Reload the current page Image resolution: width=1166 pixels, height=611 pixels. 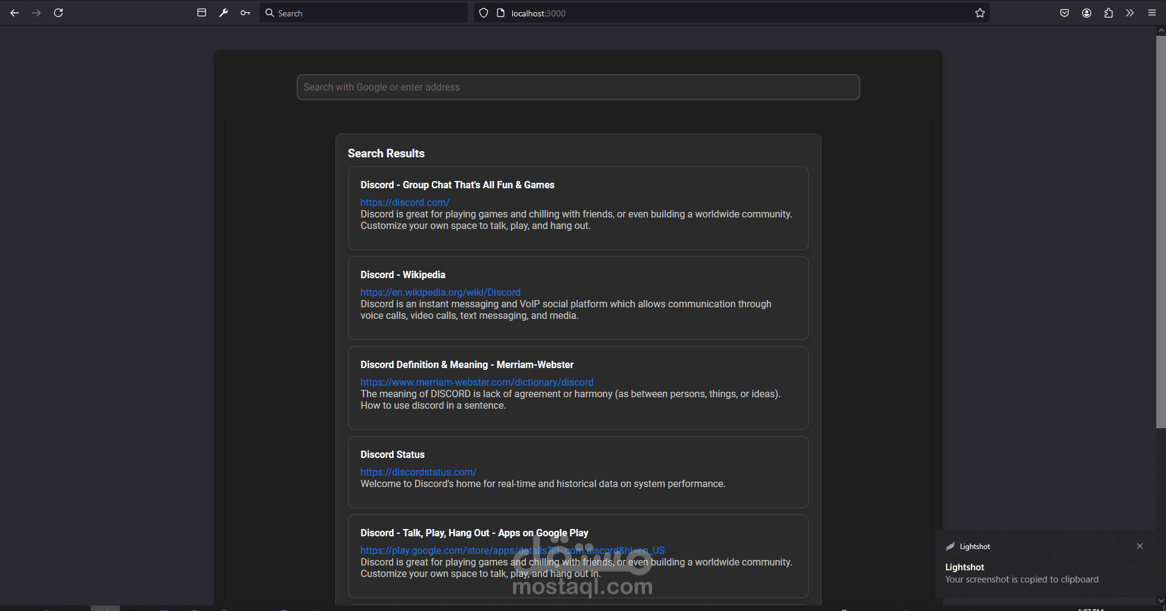[x=58, y=13]
